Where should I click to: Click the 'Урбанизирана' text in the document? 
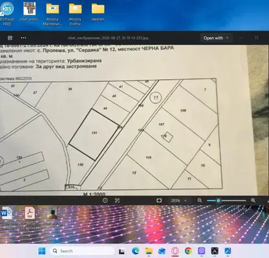[x=84, y=61]
